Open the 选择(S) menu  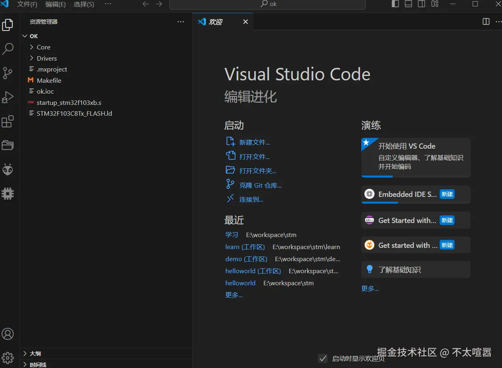[x=84, y=4]
